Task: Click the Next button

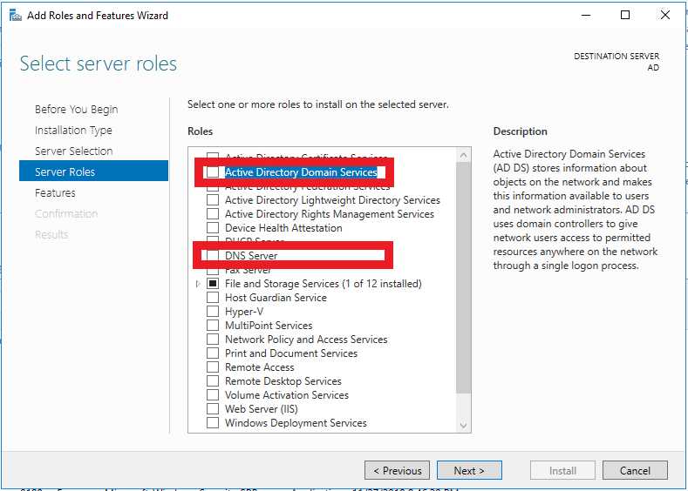Action: tap(469, 470)
